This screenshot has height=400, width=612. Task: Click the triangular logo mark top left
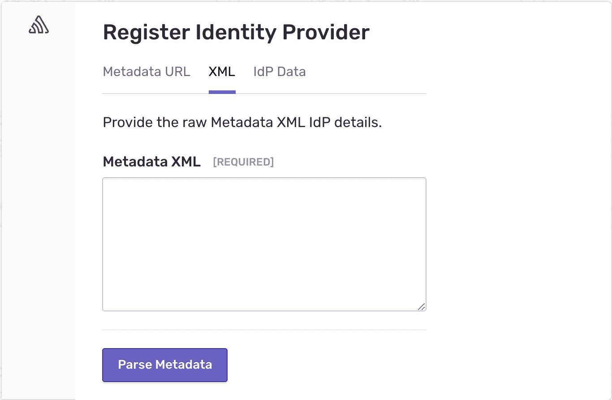click(x=38, y=25)
